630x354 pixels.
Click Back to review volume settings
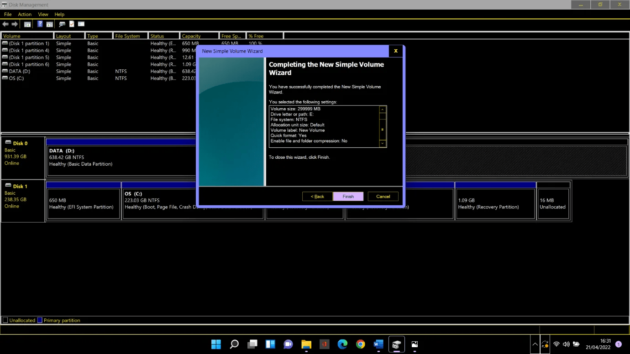317,196
